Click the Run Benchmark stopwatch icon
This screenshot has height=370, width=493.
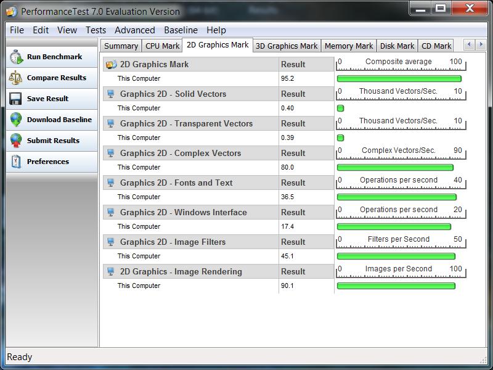click(16, 57)
